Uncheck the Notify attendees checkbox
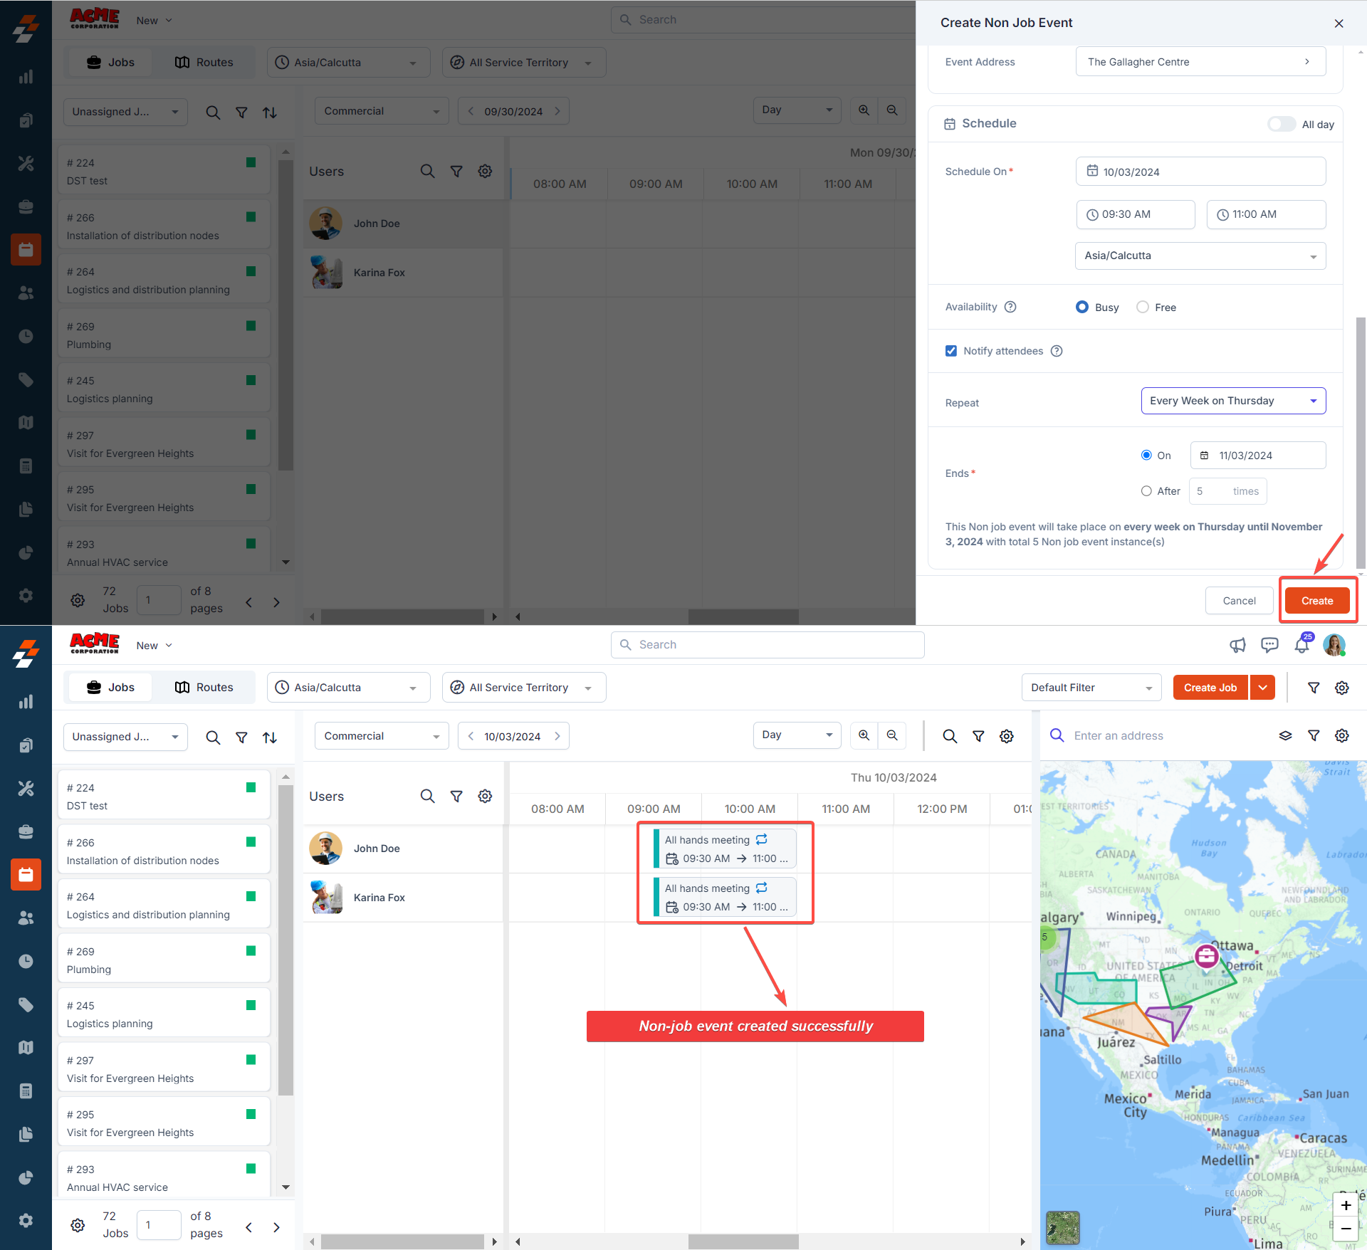The width and height of the screenshot is (1367, 1250). tap(951, 351)
